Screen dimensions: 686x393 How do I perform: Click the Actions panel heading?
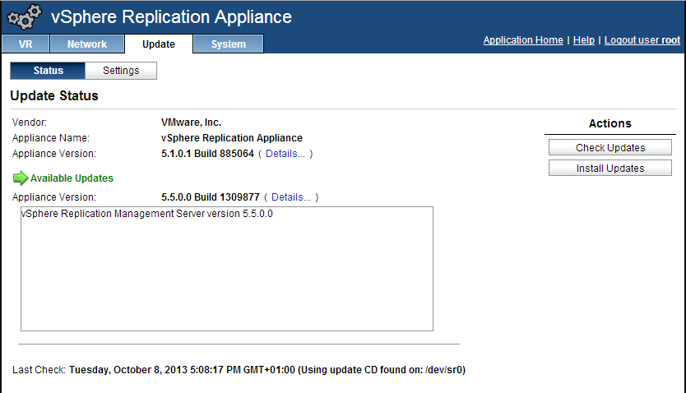[610, 123]
